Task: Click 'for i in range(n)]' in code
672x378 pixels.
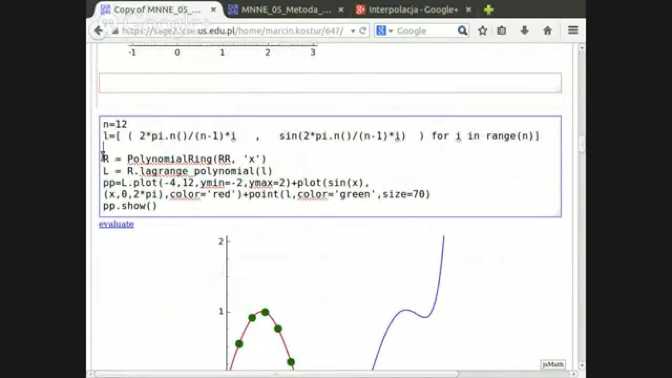Action: (x=485, y=136)
